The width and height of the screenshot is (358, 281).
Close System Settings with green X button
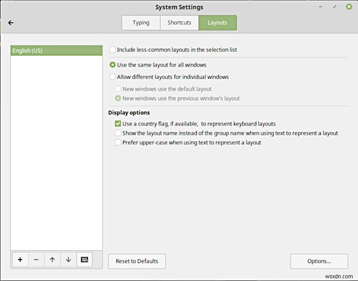click(x=349, y=7)
